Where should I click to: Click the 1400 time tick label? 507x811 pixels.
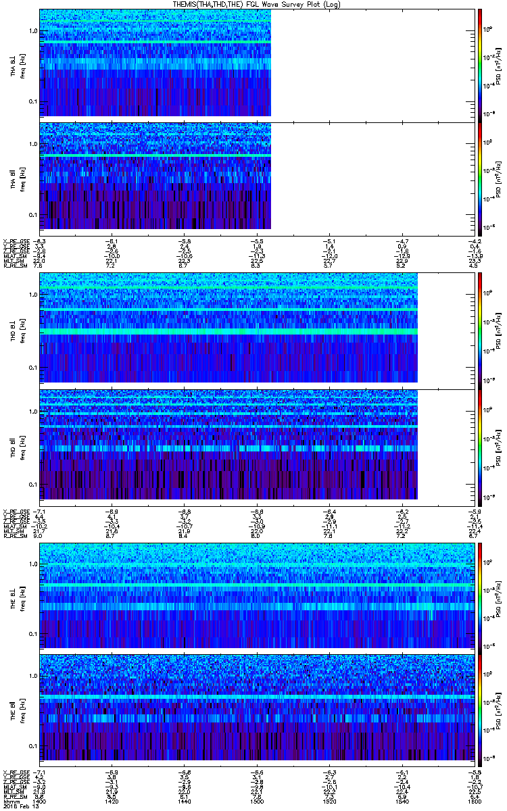(40, 800)
